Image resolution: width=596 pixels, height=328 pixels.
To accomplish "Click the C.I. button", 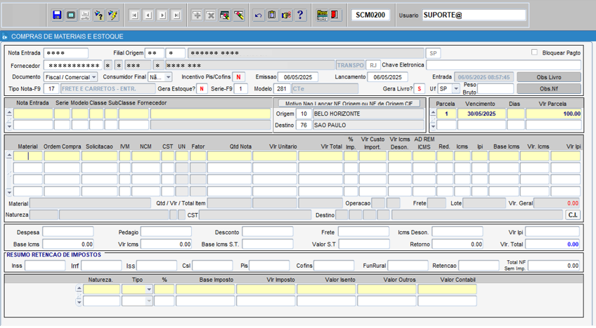I will tap(573, 215).
